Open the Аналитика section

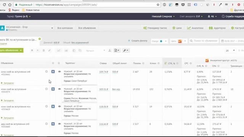[x=195, y=28]
